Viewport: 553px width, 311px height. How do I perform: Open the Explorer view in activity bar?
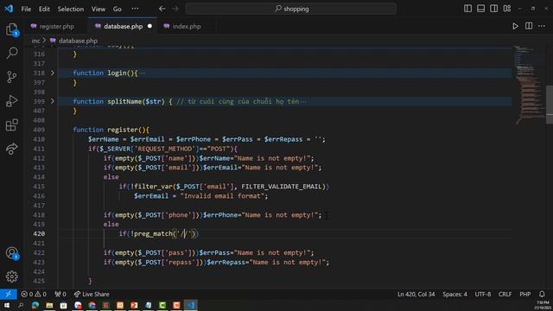[11, 29]
